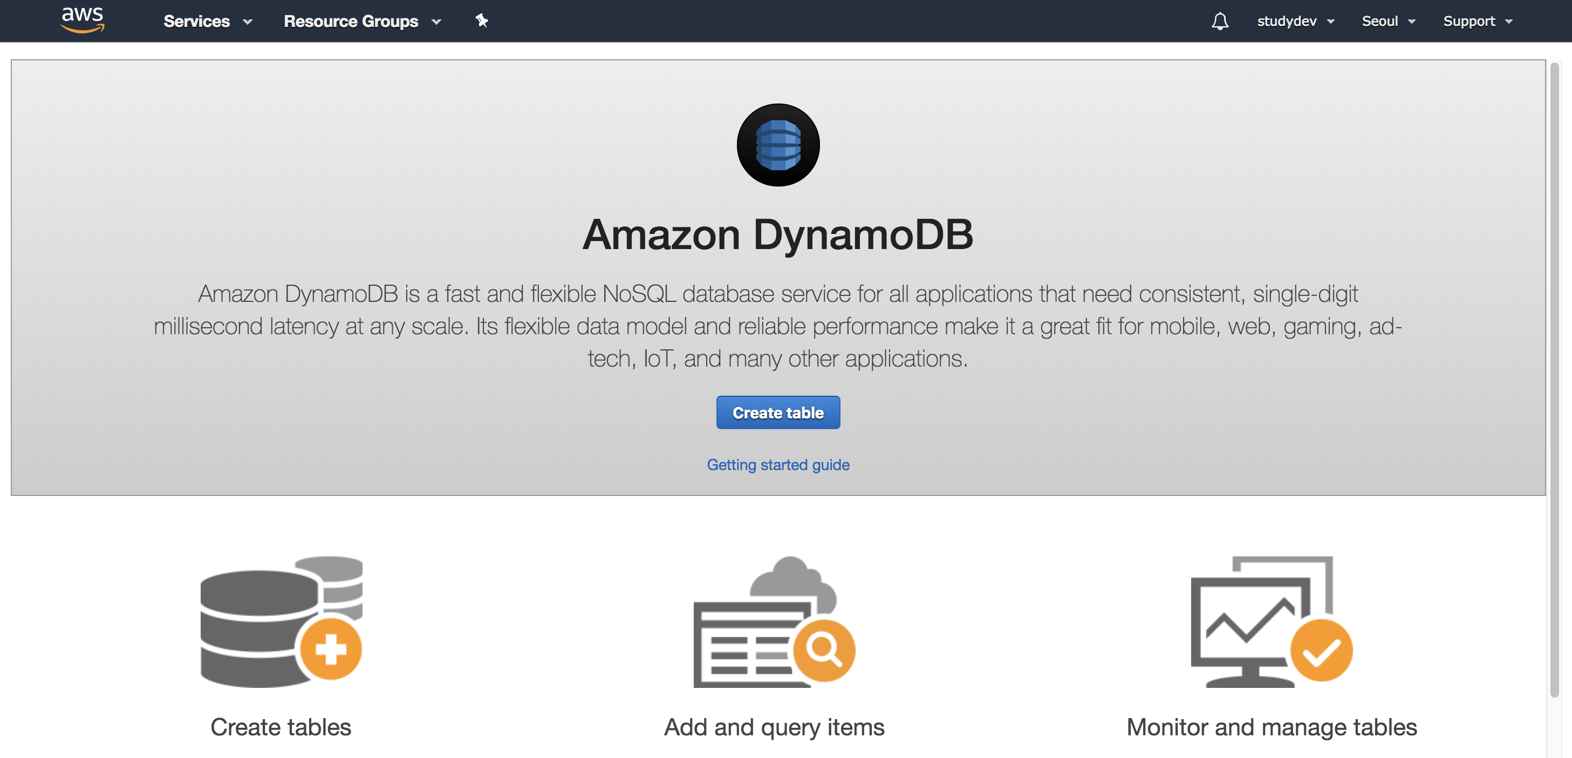
Task: Open the Getting started guide link
Action: point(778,465)
